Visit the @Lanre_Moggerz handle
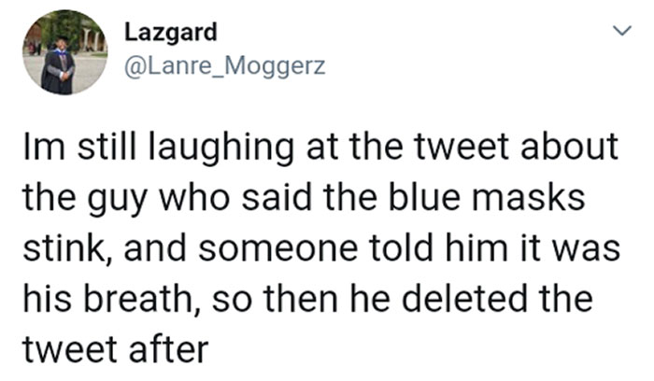The image size is (654, 381). click(x=224, y=68)
